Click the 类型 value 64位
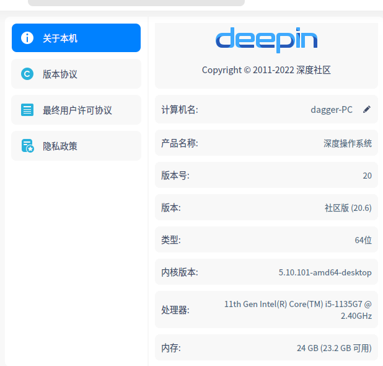This screenshot has width=383, height=366. [363, 240]
